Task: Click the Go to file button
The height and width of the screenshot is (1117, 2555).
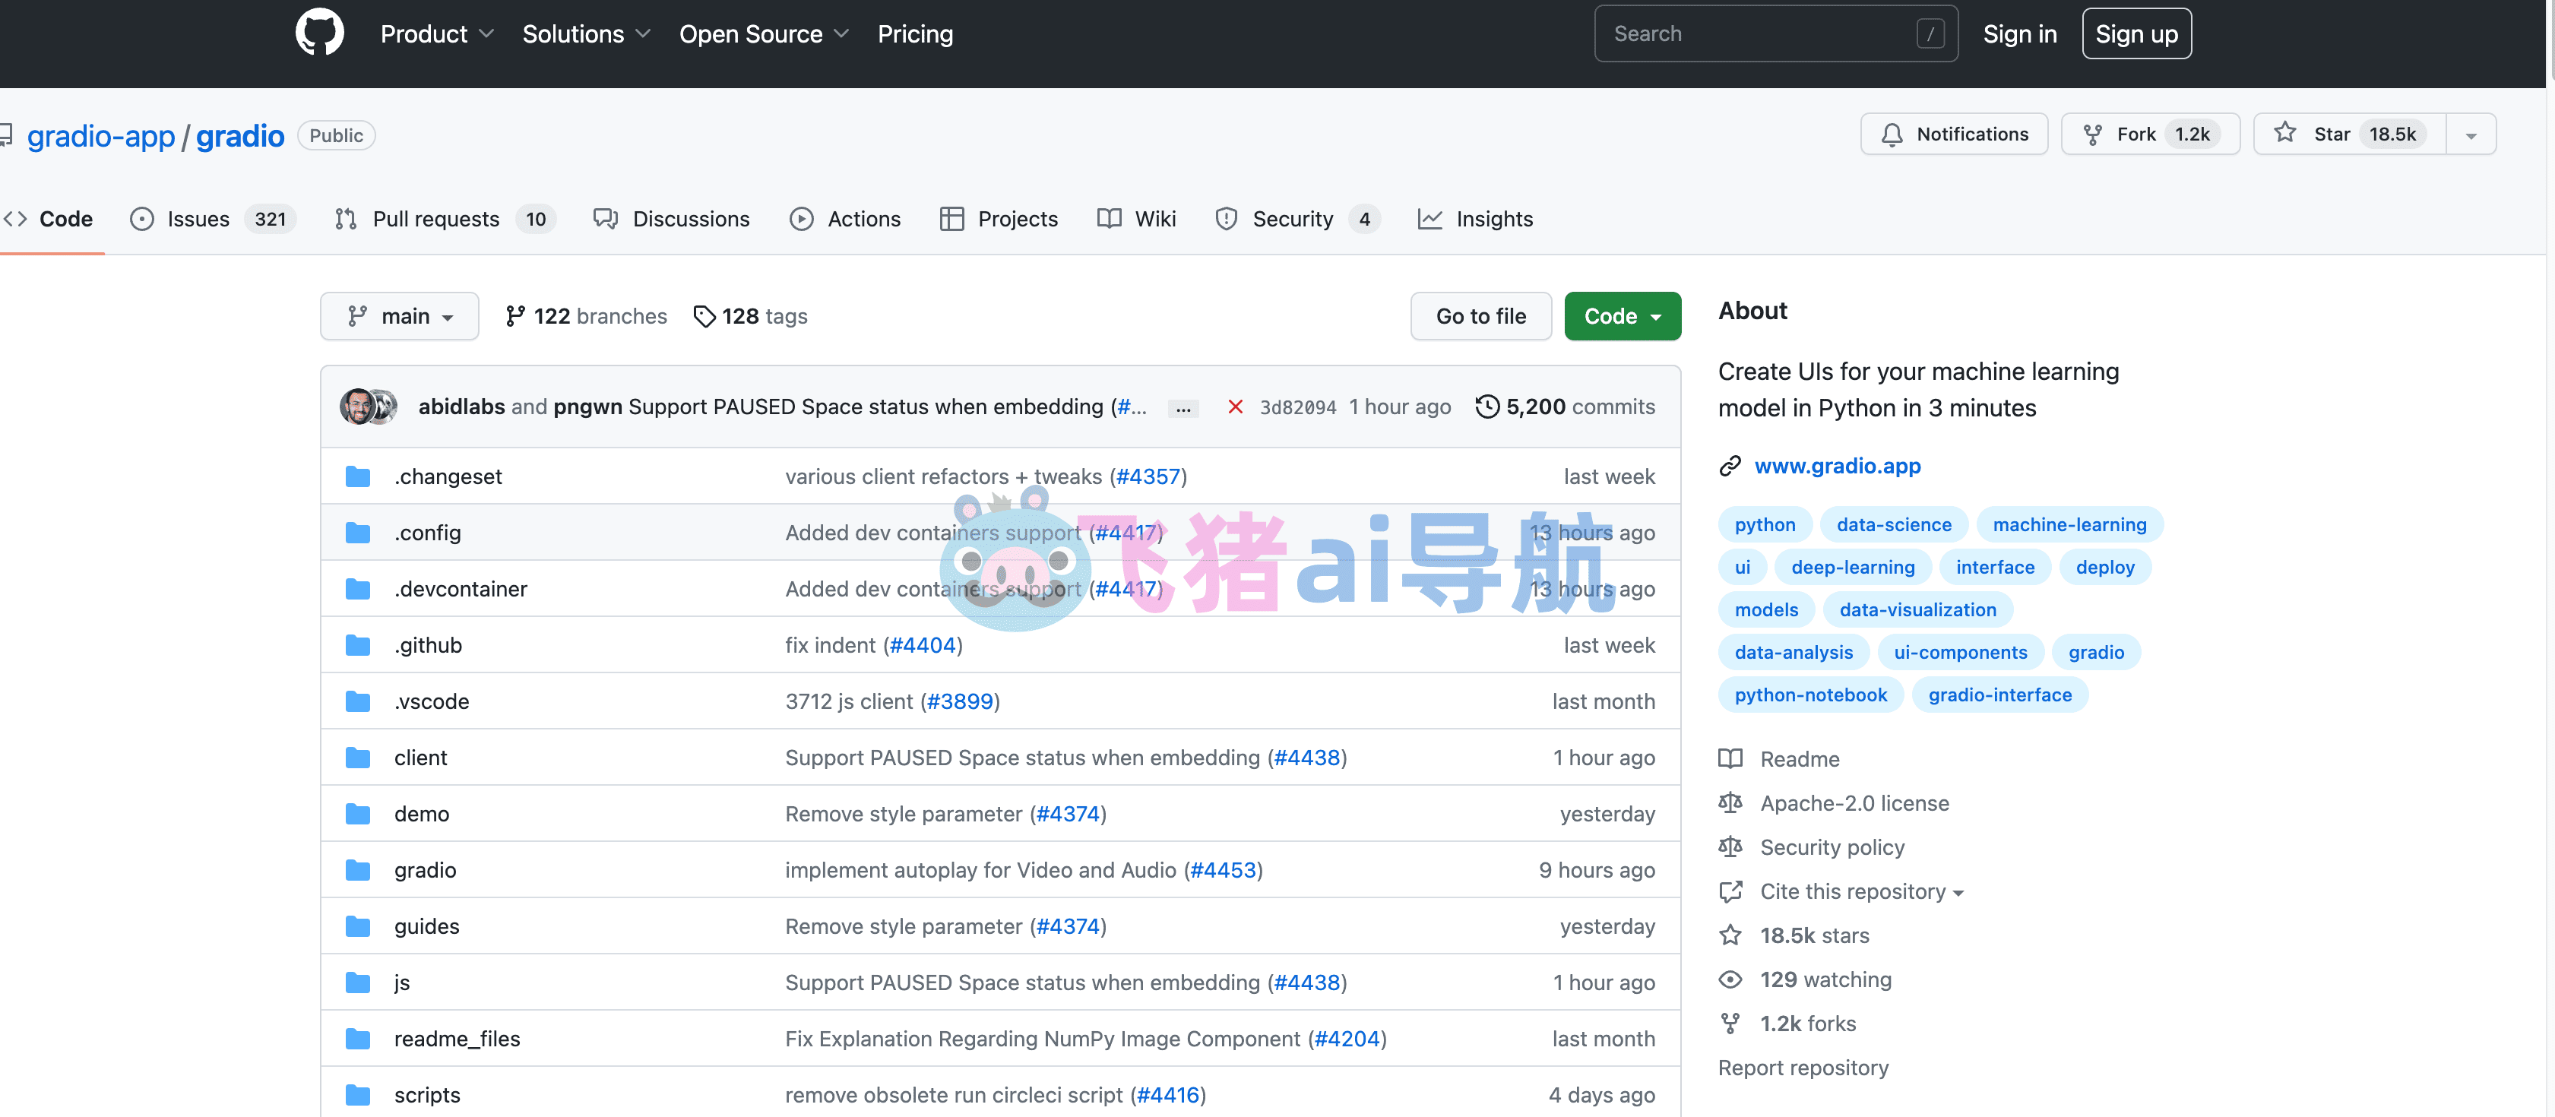Action: click(1480, 316)
